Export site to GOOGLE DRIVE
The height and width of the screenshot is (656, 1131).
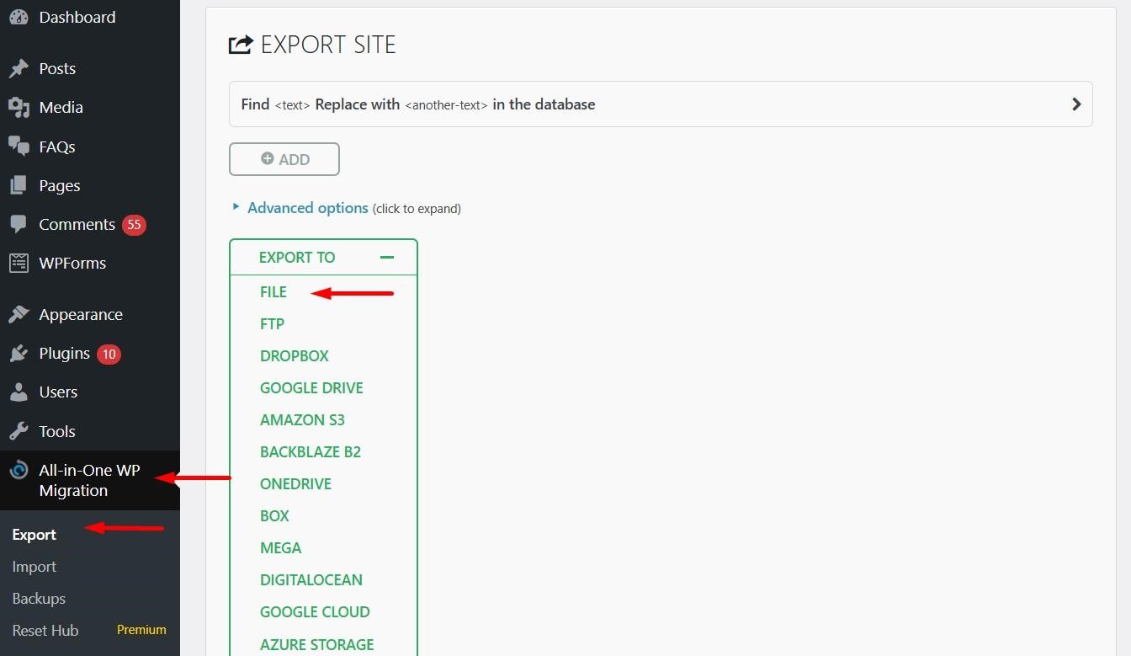pyautogui.click(x=312, y=388)
